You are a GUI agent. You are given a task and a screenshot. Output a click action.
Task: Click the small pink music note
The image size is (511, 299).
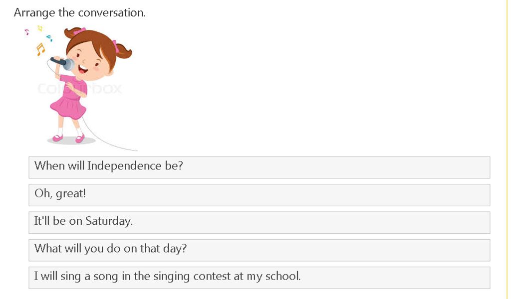coord(27,32)
